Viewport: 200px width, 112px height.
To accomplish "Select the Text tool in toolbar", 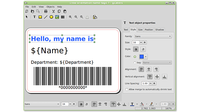I will point(34,17).
